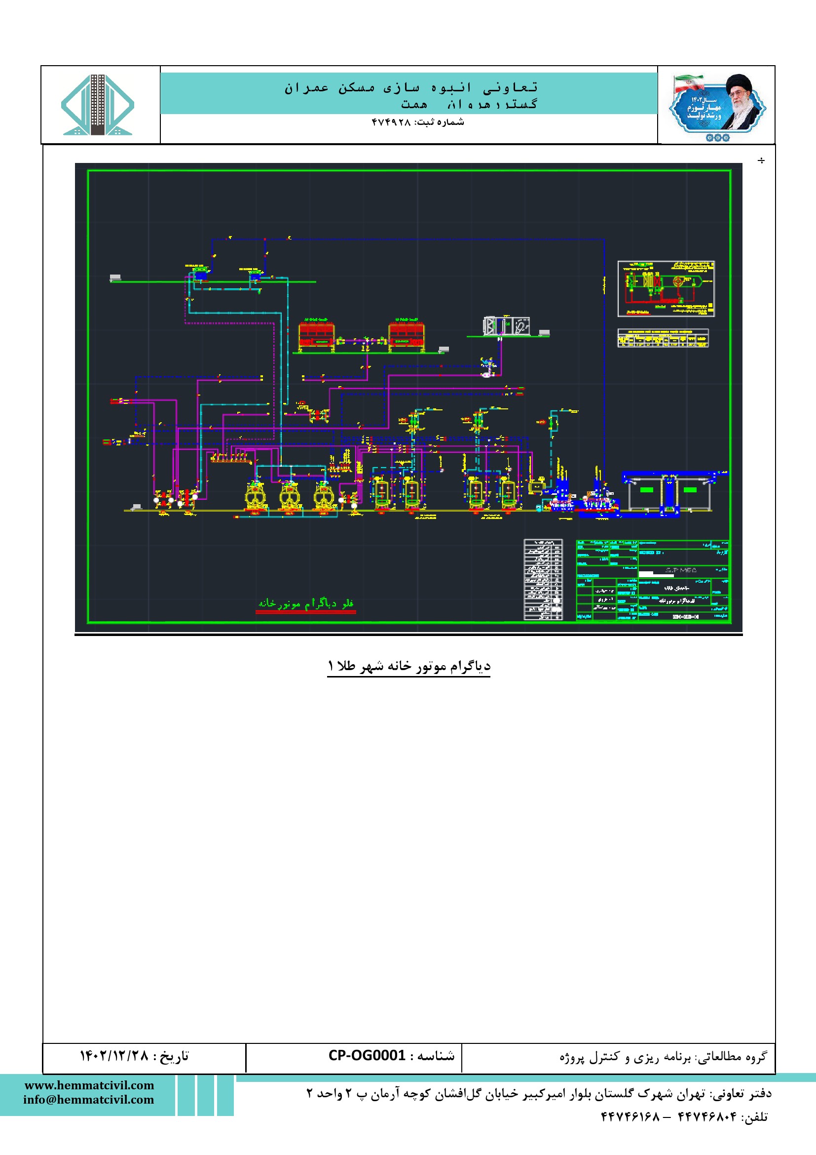The height and width of the screenshot is (1155, 816).
Task: Click the diagram label 'فلو دیاگرام موتورخانه'
Action: pyautogui.click(x=306, y=603)
